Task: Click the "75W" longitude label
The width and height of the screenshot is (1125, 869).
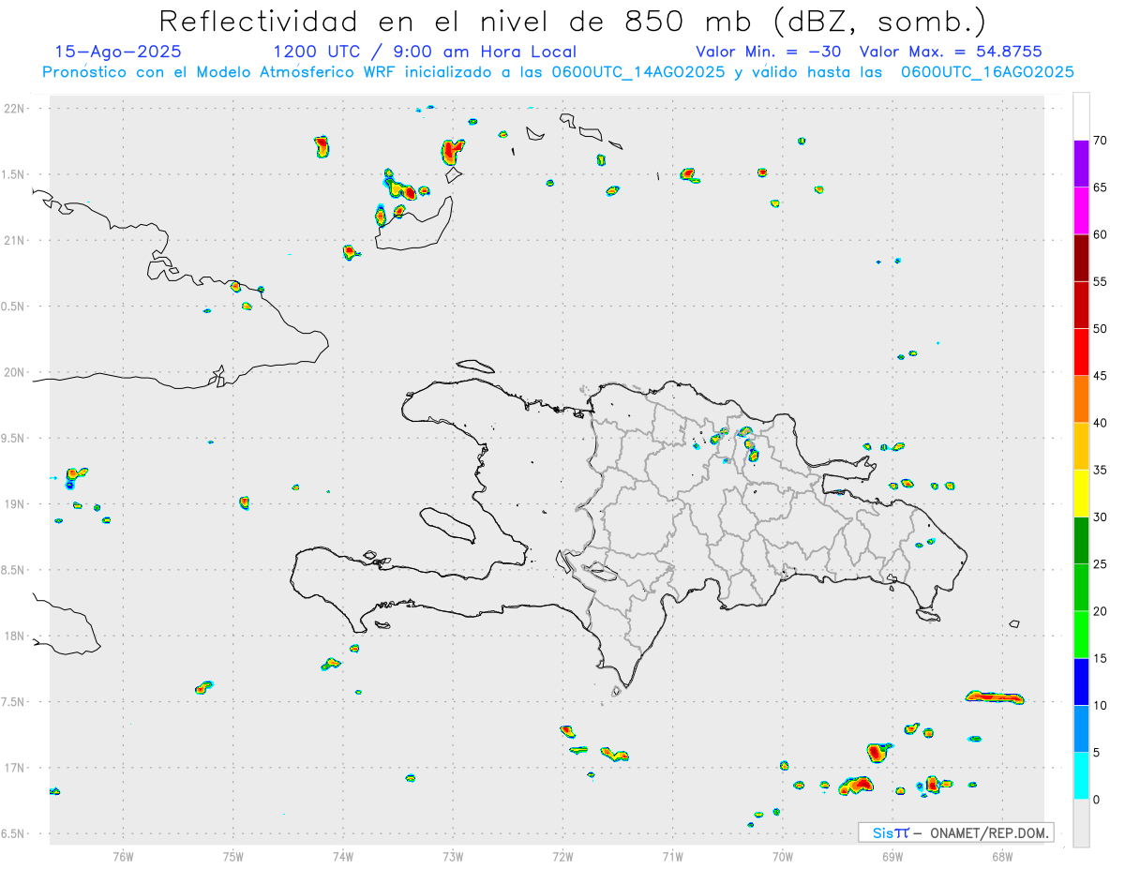Action: point(233,856)
